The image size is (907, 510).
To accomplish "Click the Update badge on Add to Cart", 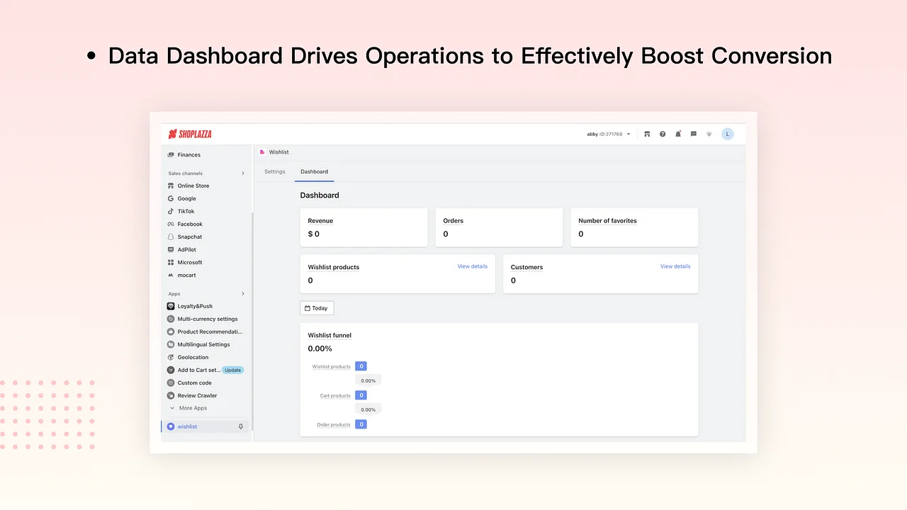I will tap(232, 370).
